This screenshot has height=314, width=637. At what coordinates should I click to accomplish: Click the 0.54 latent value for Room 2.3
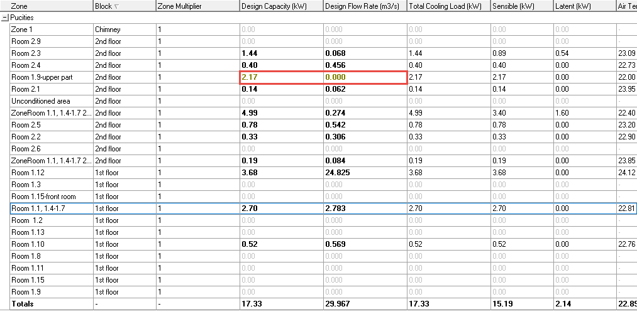562,53
